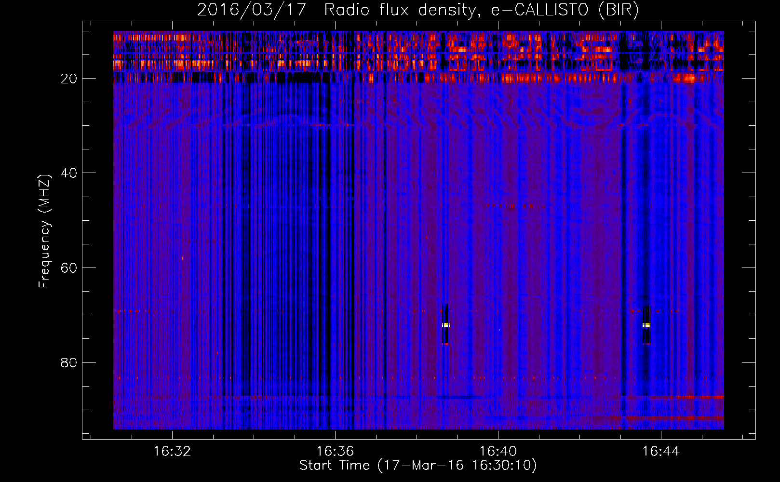Click the 16:32 time tick label
The width and height of the screenshot is (780, 482).
tap(172, 452)
